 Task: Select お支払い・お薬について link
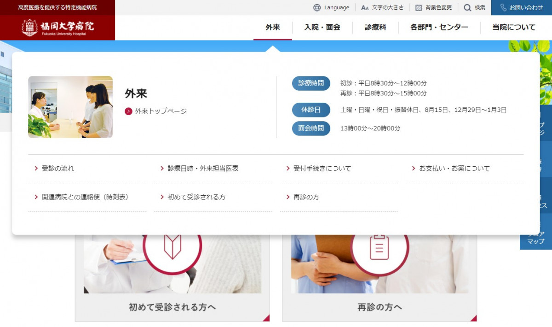454,169
